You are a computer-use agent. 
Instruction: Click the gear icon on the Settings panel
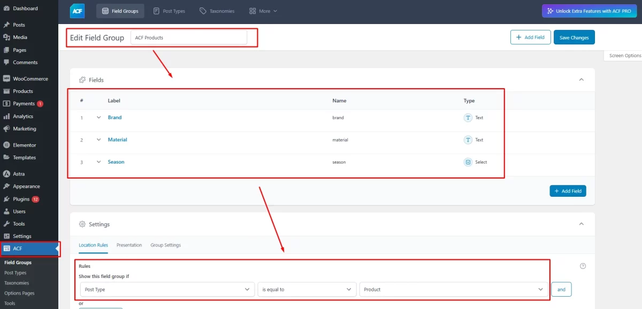82,224
